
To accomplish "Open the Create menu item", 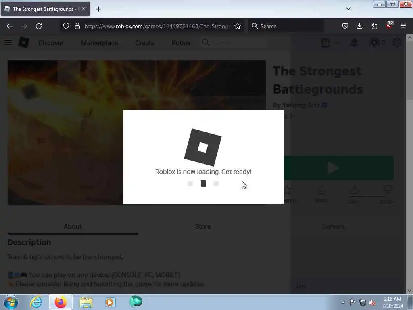I will coord(145,43).
